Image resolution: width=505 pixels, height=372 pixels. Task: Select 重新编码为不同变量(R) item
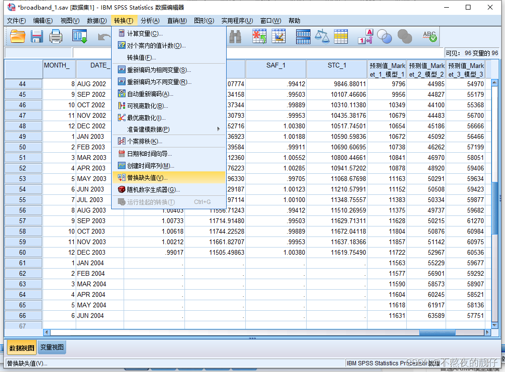click(169, 82)
